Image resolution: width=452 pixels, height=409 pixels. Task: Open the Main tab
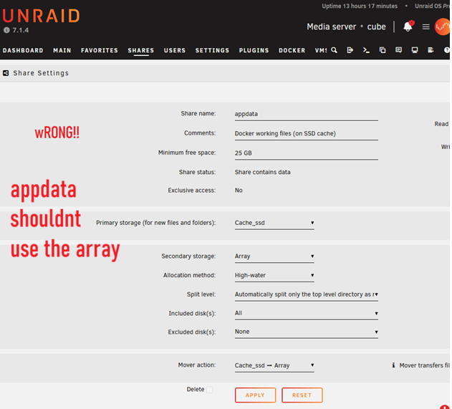tap(62, 50)
